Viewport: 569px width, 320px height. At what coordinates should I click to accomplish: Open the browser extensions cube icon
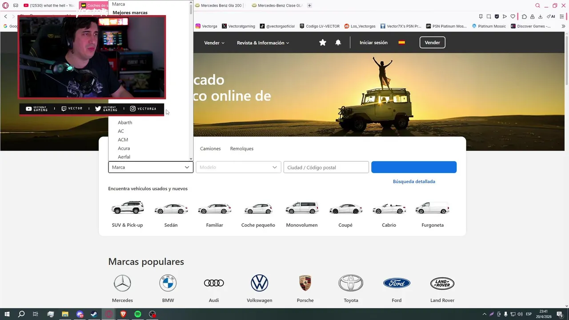click(525, 16)
